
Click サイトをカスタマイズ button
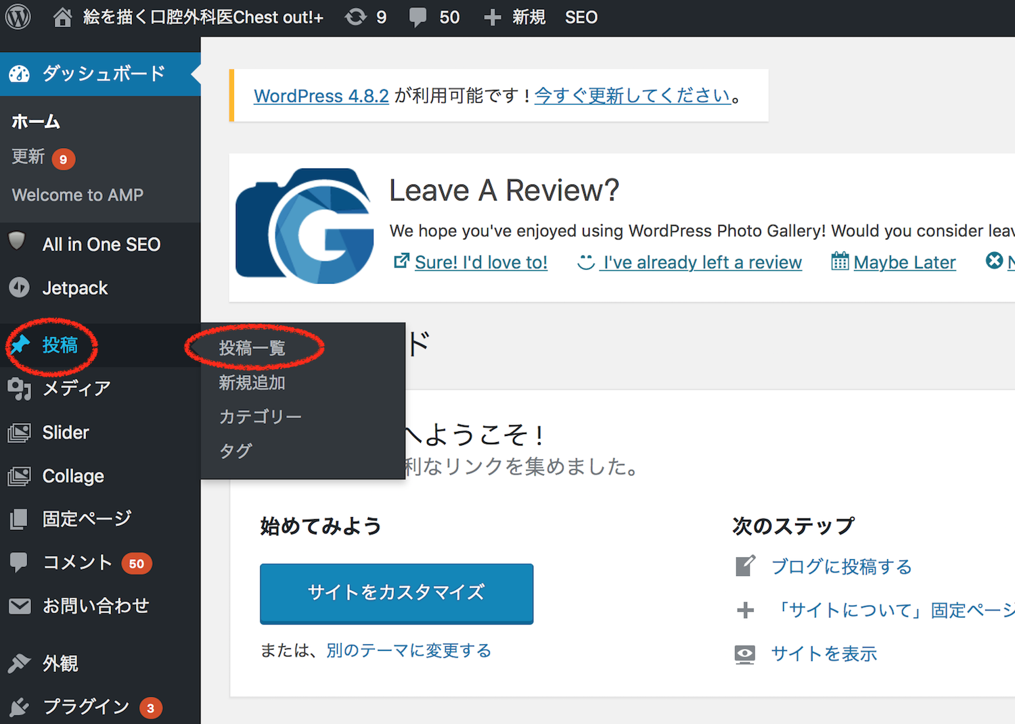click(397, 593)
